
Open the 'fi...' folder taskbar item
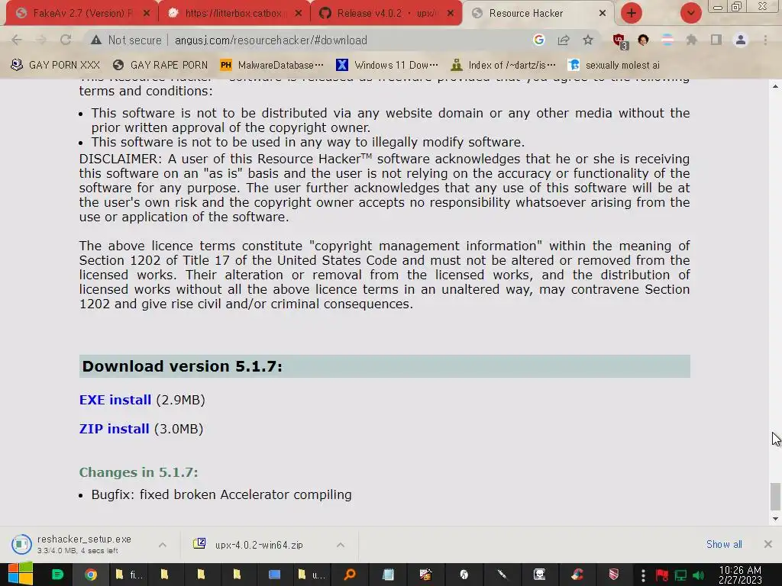[x=128, y=575]
